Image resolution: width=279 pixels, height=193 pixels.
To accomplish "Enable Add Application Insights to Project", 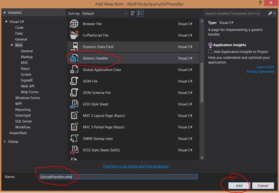I will 210,51.
